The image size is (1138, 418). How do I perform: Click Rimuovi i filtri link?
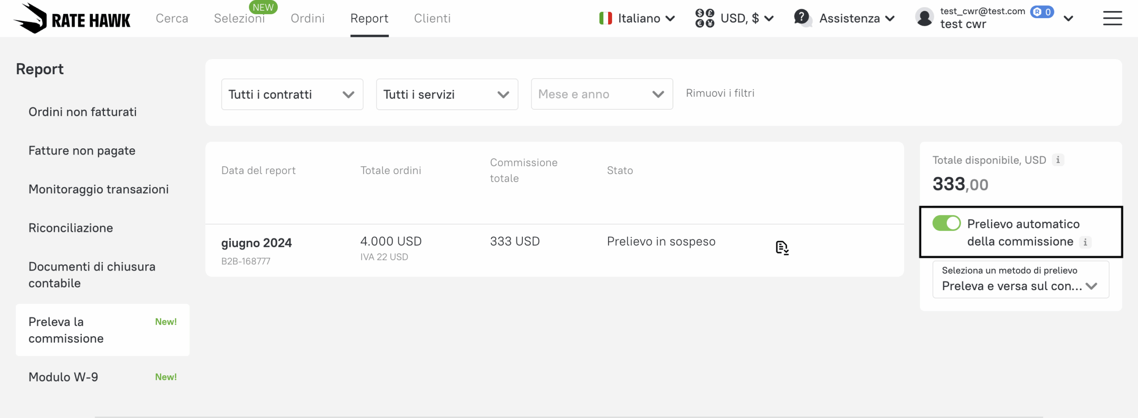720,93
